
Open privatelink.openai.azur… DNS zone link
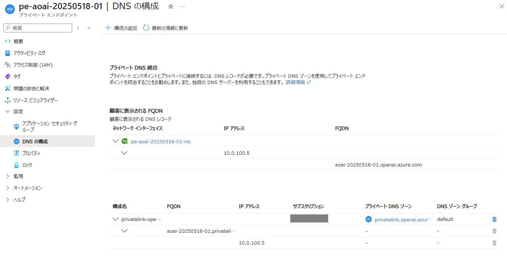[404, 220]
